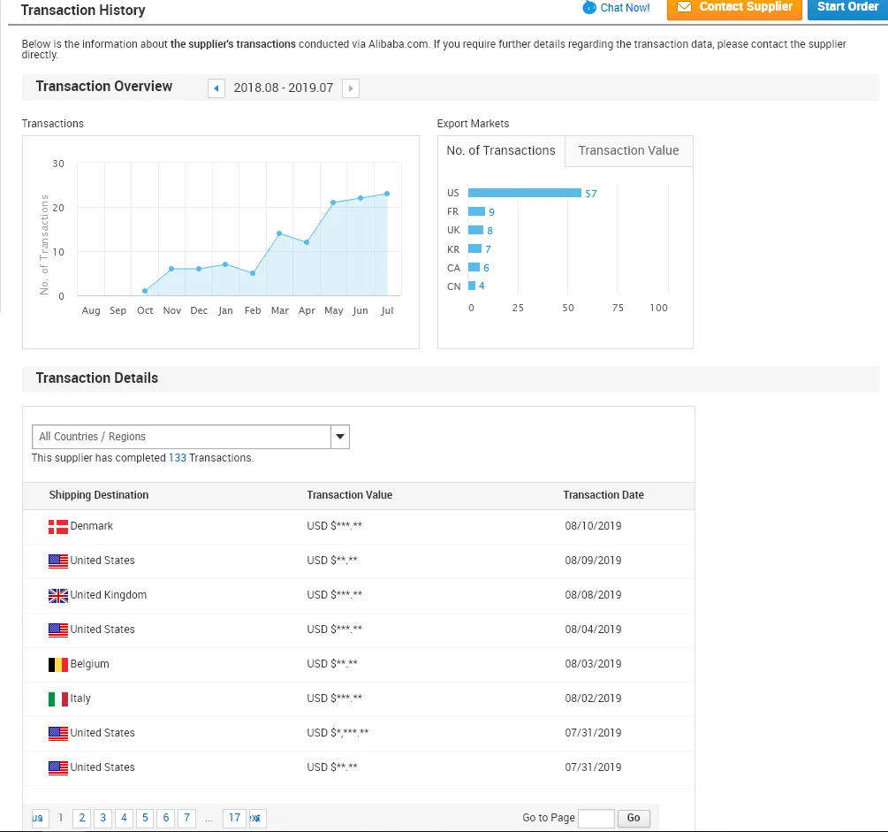Click current page number 1
Screen dimensions: 888x832
pyautogui.click(x=61, y=818)
